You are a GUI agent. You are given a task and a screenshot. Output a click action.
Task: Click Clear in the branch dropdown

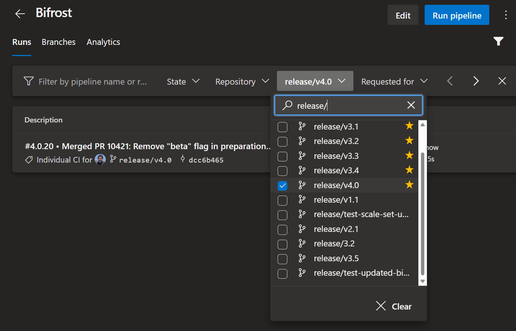(x=393, y=306)
